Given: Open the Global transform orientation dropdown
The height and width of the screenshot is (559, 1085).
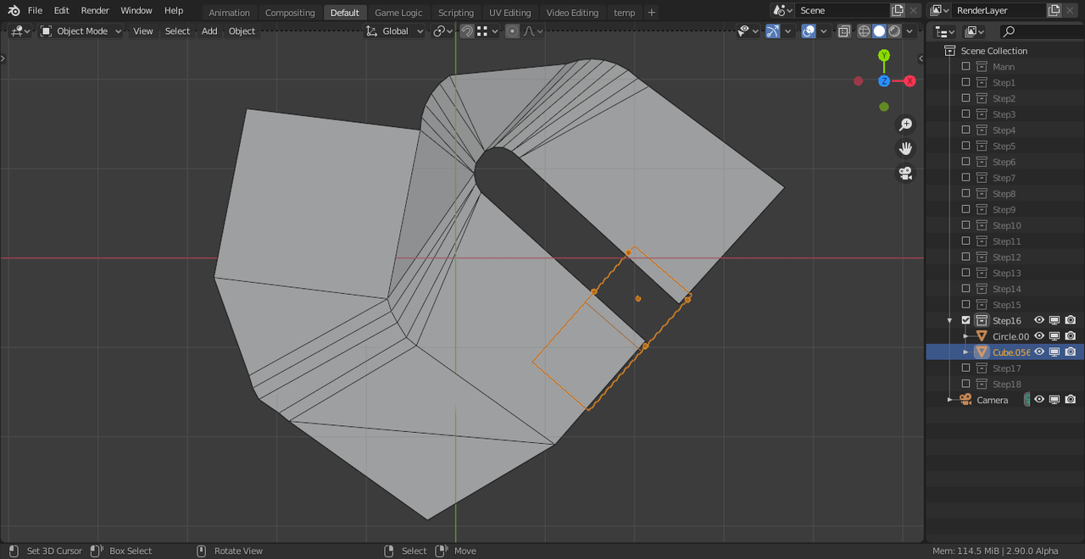Looking at the screenshot, I should click(x=395, y=31).
